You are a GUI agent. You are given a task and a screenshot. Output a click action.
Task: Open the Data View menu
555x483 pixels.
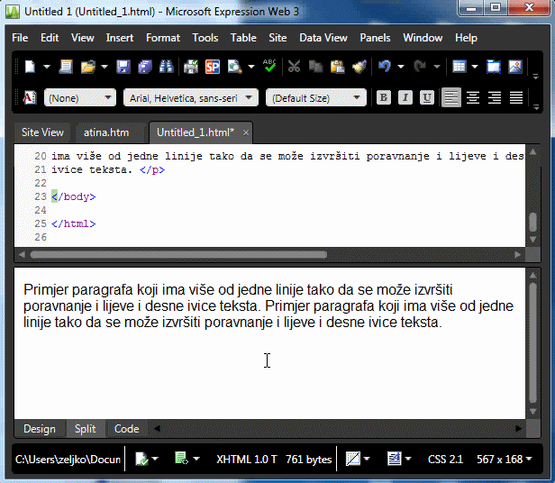pos(323,38)
